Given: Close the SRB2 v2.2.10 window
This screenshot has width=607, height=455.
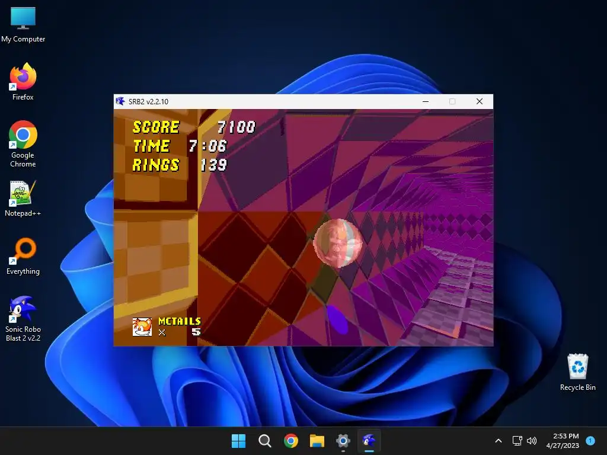Looking at the screenshot, I should click(x=479, y=101).
